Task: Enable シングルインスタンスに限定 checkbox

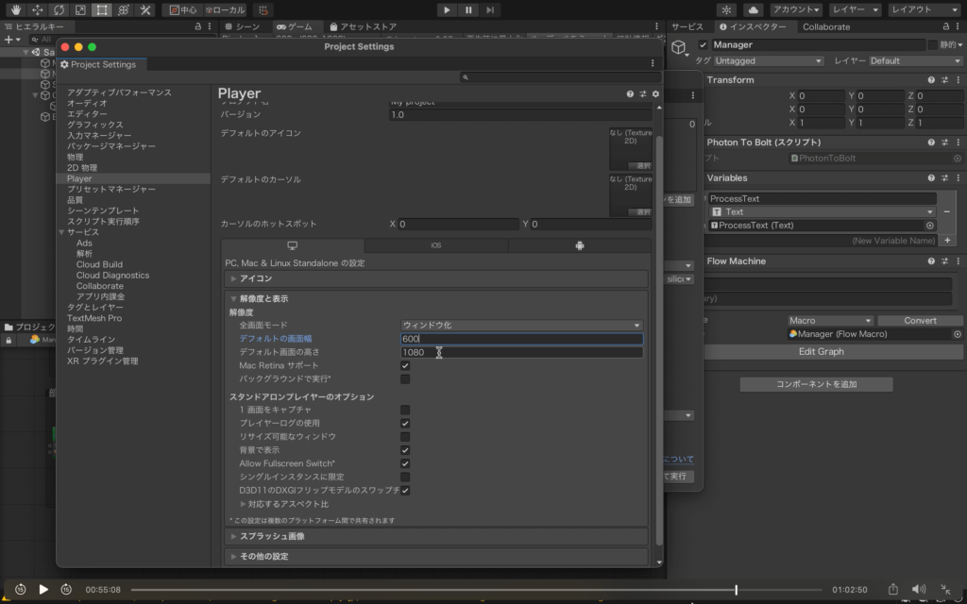Action: [405, 477]
